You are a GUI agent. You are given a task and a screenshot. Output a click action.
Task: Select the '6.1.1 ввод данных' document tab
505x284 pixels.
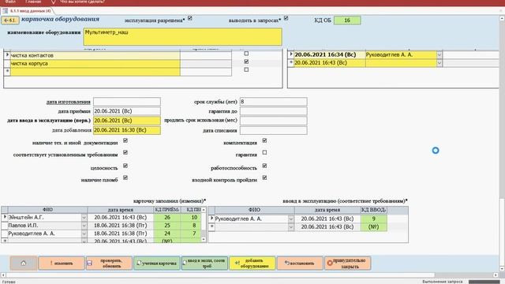point(30,11)
